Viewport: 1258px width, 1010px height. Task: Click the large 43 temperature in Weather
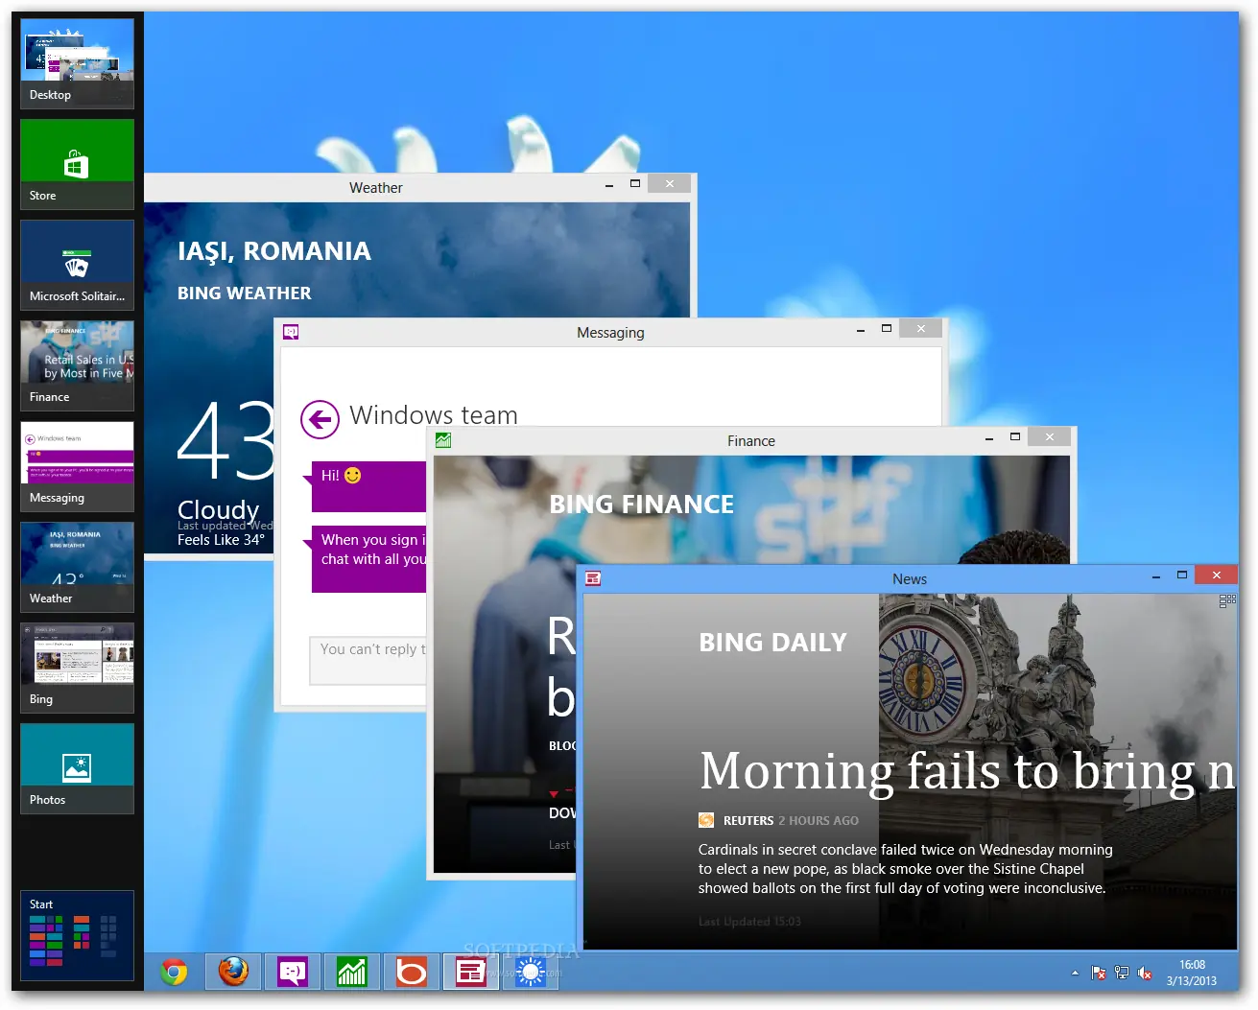[x=226, y=441]
